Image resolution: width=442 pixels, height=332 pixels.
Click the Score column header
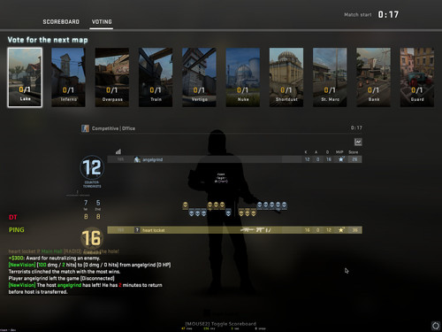(x=354, y=152)
